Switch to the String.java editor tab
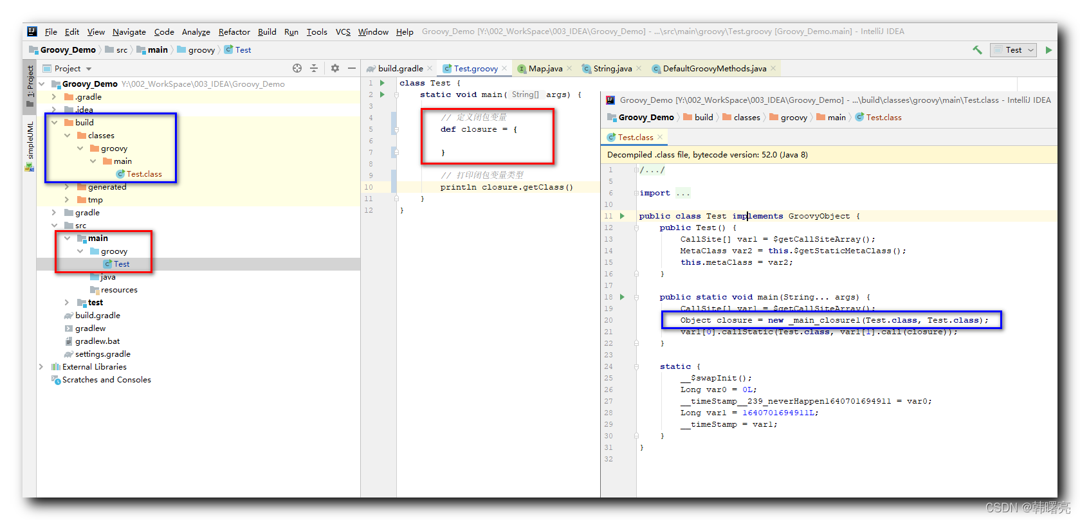Image resolution: width=1080 pixels, height=520 pixels. click(612, 68)
